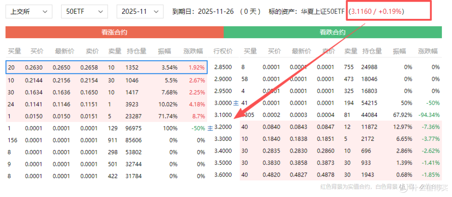Select strike price 3.4000 row
This screenshot has width=452, height=197.
pyautogui.click(x=223, y=151)
